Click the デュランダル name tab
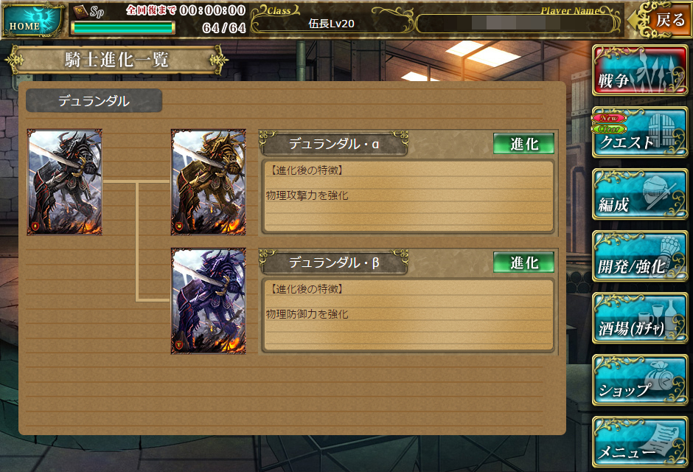Image resolution: width=693 pixels, height=472 pixels. point(94,101)
